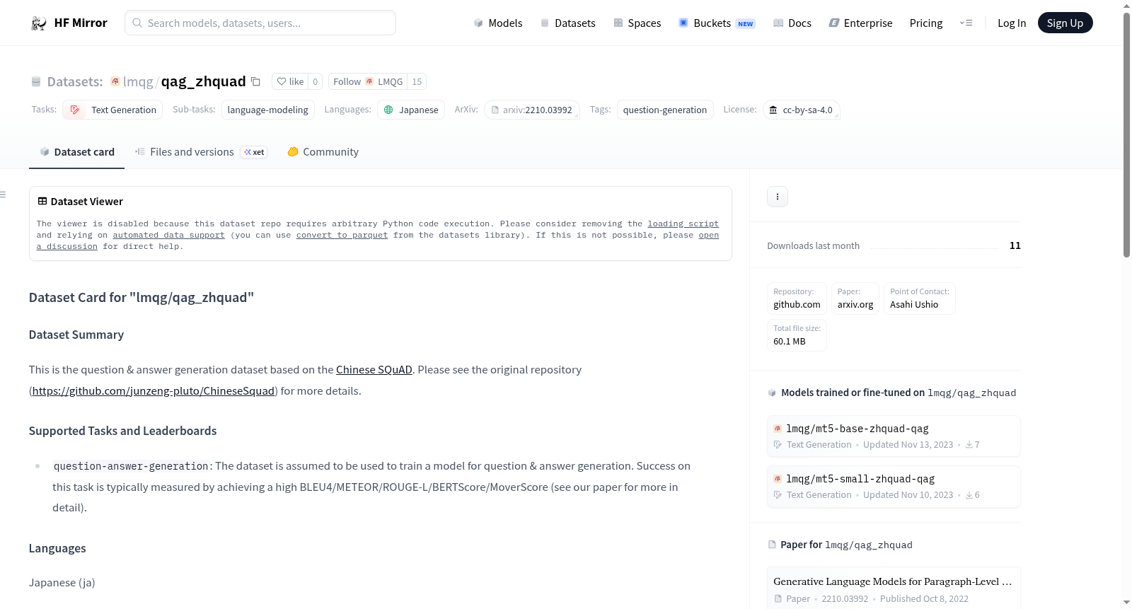The height and width of the screenshot is (609, 1132).
Task: Copy dataset name with the copy icon
Action: point(256,82)
